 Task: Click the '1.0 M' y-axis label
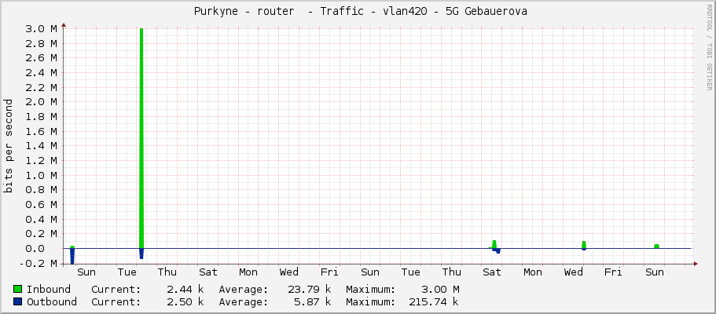pyautogui.click(x=41, y=175)
